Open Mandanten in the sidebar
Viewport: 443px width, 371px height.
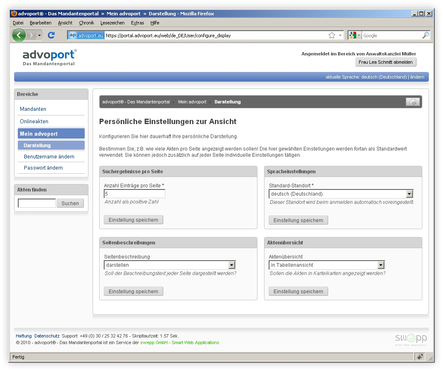click(33, 109)
